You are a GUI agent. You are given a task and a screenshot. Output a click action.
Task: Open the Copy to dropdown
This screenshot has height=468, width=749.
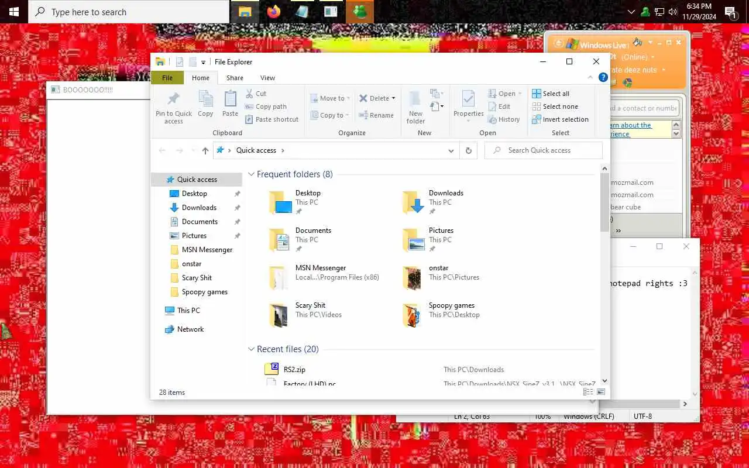coord(329,115)
